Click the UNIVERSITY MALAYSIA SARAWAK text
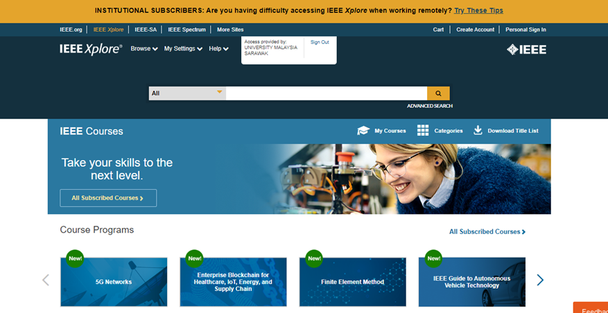This screenshot has width=608, height=313. click(x=270, y=51)
